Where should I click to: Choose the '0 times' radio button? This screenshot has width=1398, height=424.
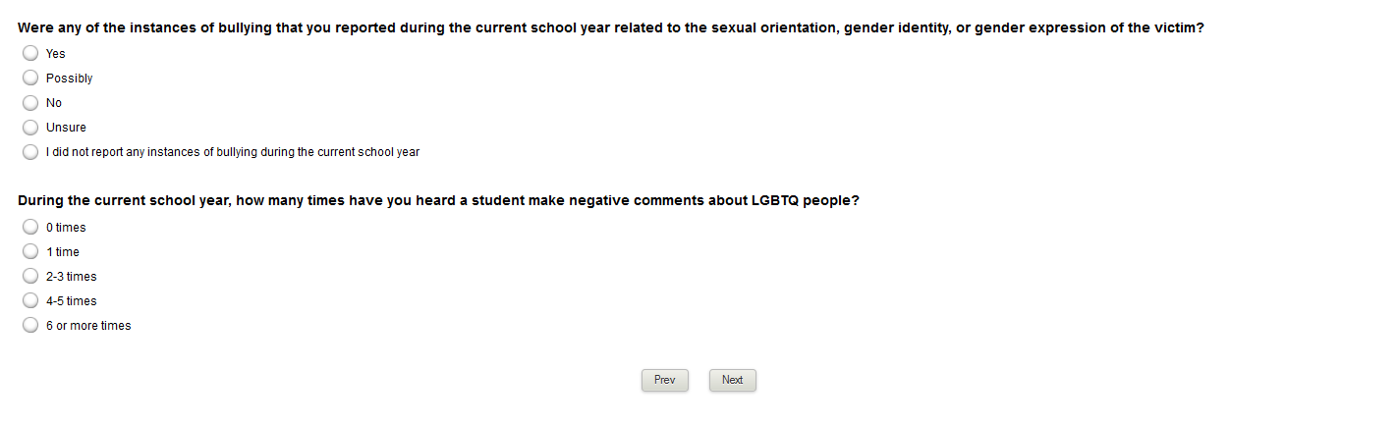[x=30, y=228]
